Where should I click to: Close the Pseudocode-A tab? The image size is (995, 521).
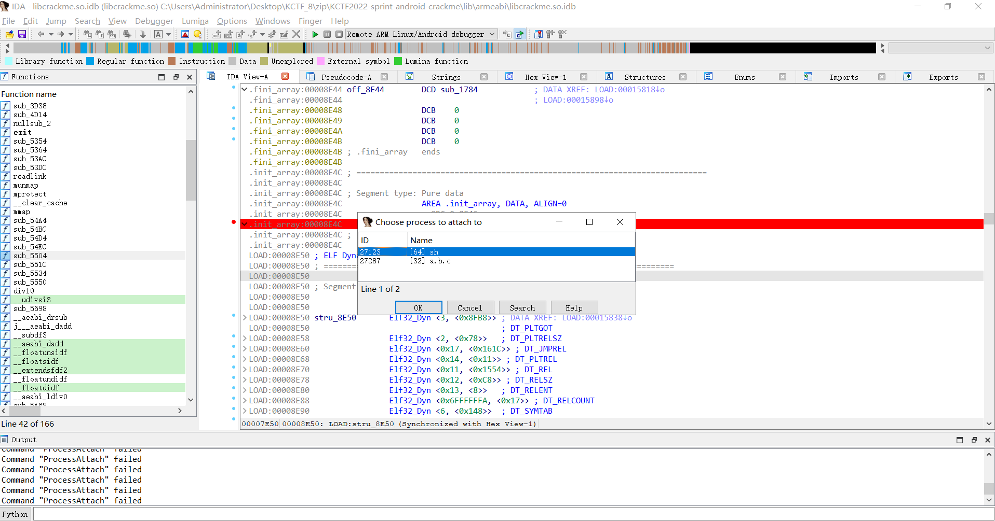point(384,77)
